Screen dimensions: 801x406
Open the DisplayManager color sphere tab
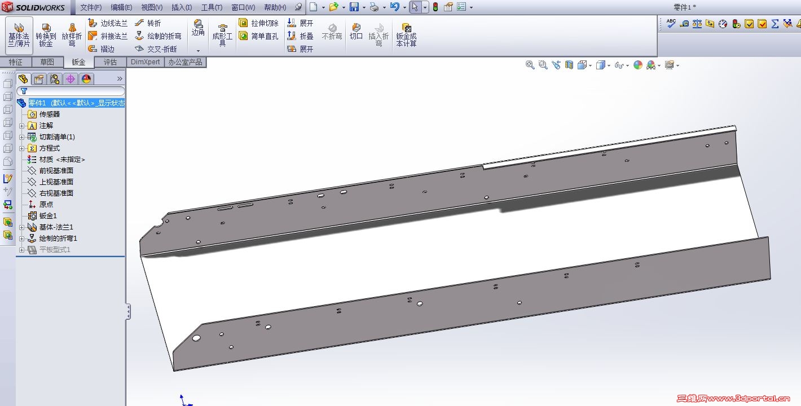(86, 79)
